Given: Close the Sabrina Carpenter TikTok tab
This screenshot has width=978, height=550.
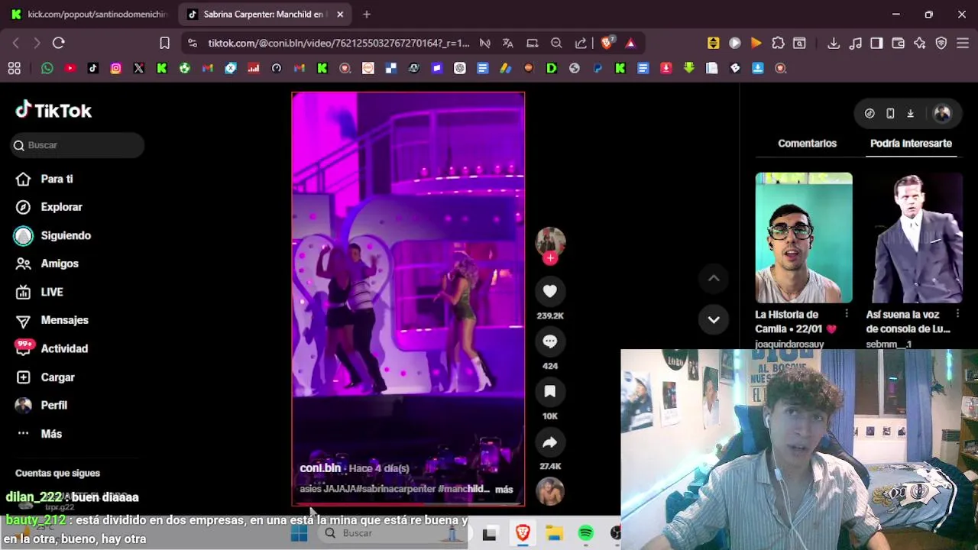Looking at the screenshot, I should [340, 14].
